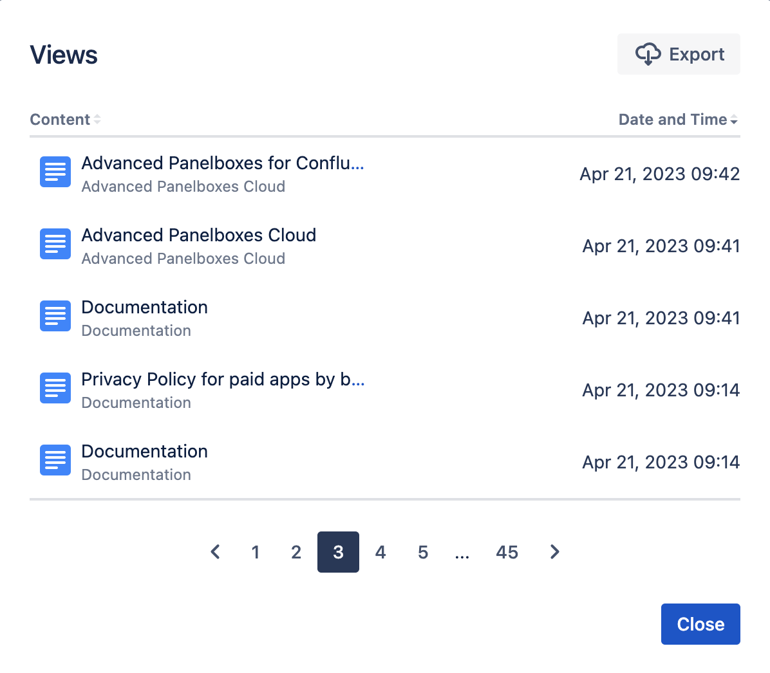The height and width of the screenshot is (673, 770).
Task: Open Advanced Panelboxes Cloud page title link
Action: (x=198, y=235)
